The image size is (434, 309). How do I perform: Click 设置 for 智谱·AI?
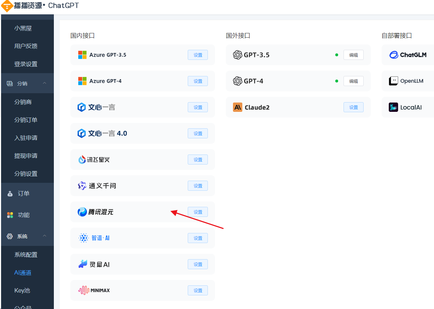pos(198,238)
